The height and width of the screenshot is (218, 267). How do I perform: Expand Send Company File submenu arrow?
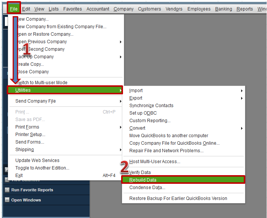120,101
